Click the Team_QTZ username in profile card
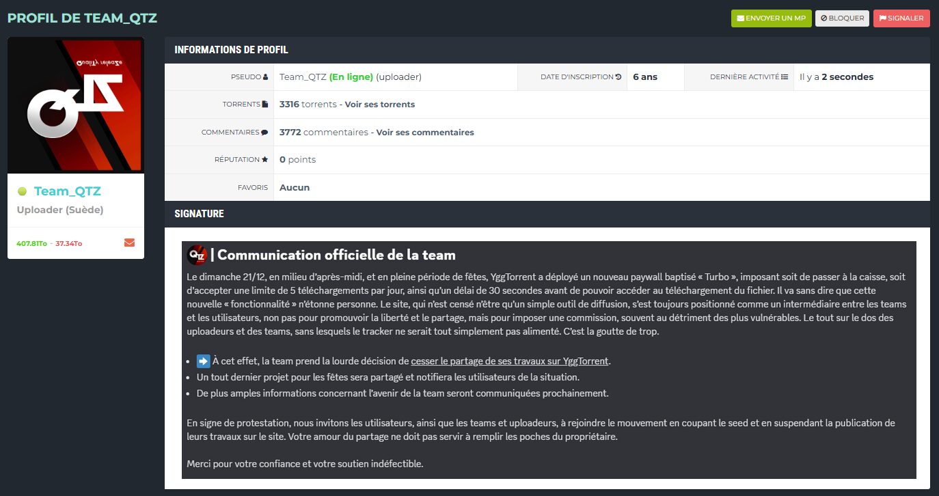Viewport: 939px width, 496px height. (67, 192)
